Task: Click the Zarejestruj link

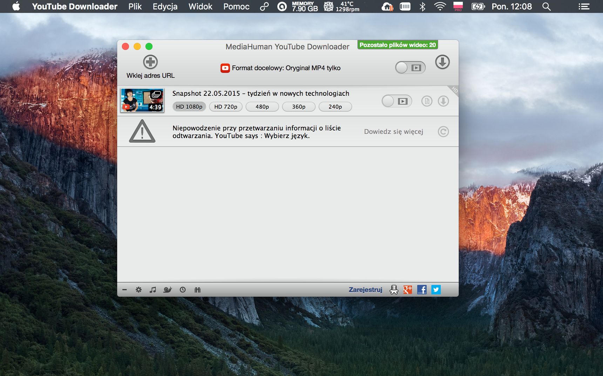Action: (365, 290)
